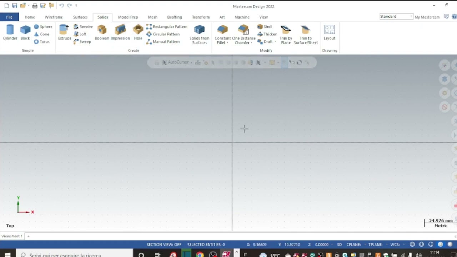457x257 pixels.
Task: Open the drawing Layout tool
Action: click(x=329, y=32)
